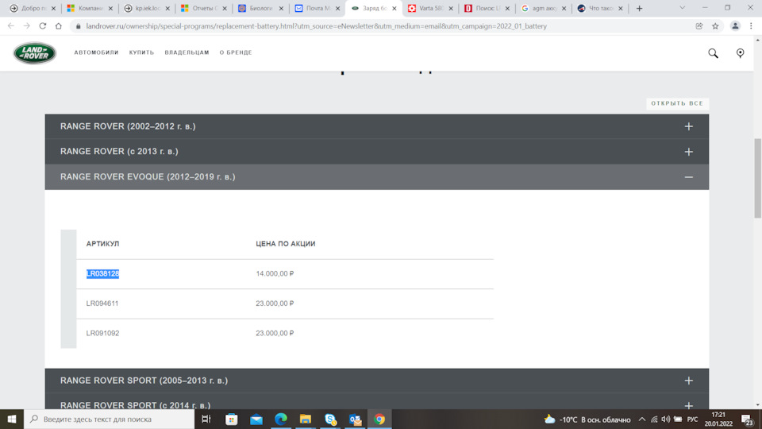Open the dealer locator pin icon
The height and width of the screenshot is (429, 762).
[x=740, y=53]
